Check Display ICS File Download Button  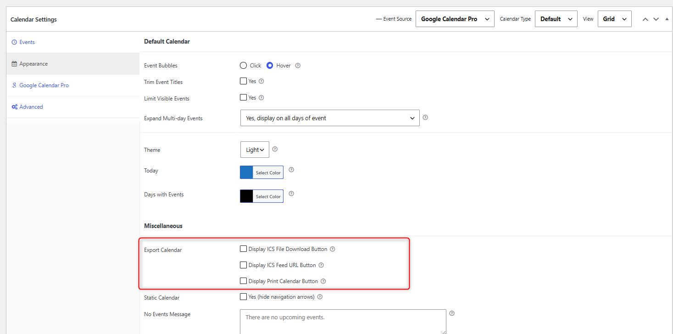pyautogui.click(x=244, y=249)
